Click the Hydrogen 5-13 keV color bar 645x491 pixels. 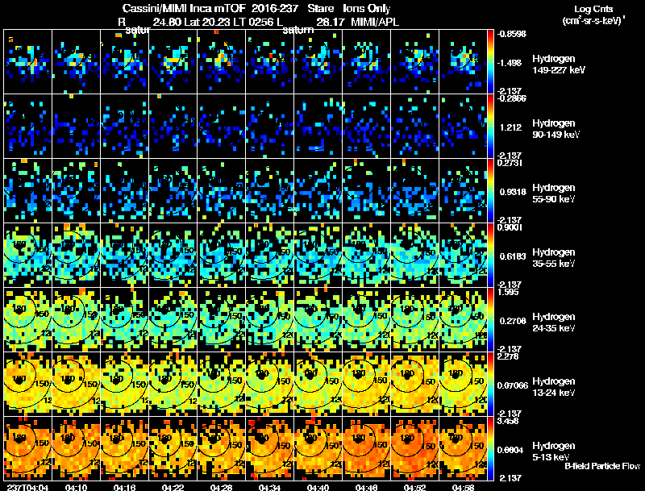tap(490, 448)
